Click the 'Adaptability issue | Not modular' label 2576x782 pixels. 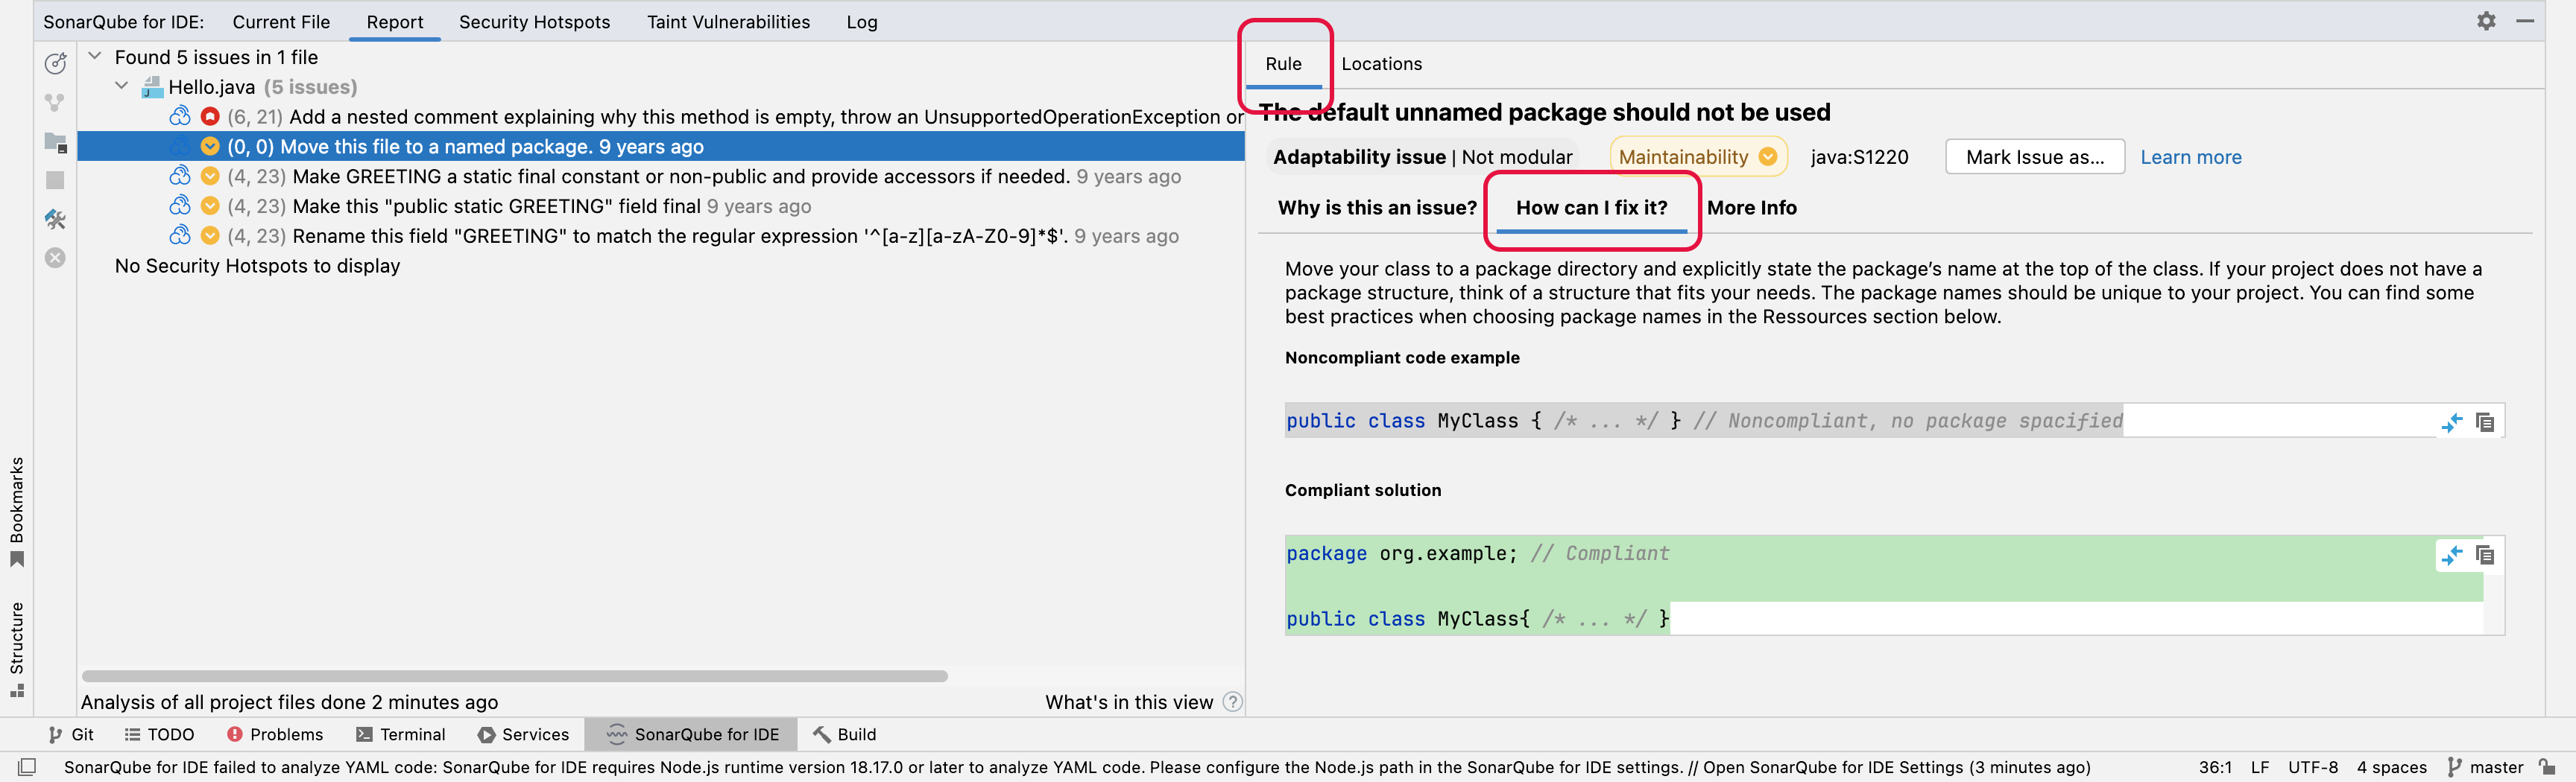click(x=1422, y=157)
